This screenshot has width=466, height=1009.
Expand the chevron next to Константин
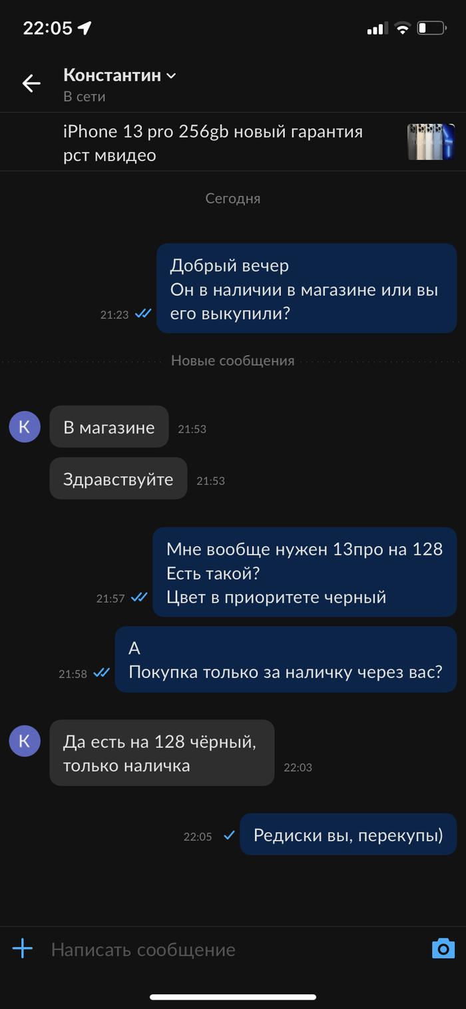pos(171,76)
